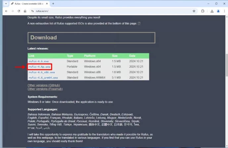228x148 pixels.
Task: Minimize the browser window
Action: 208,4
